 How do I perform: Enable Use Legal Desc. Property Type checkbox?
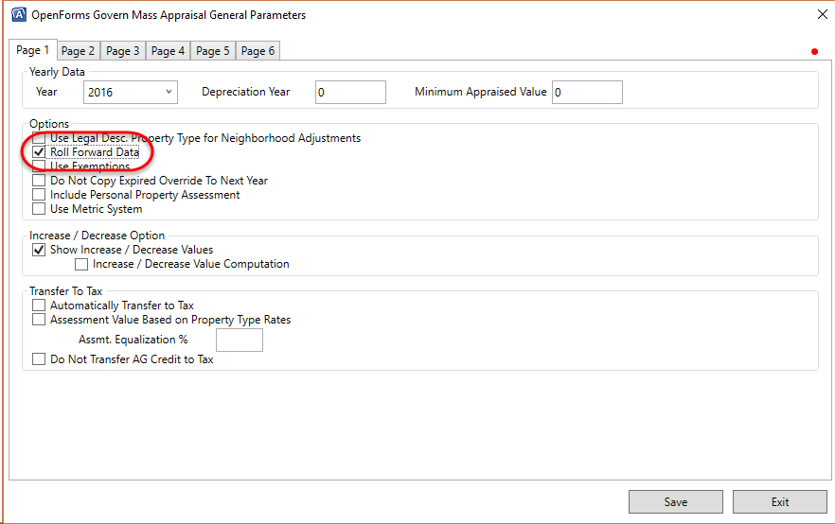pyautogui.click(x=39, y=138)
